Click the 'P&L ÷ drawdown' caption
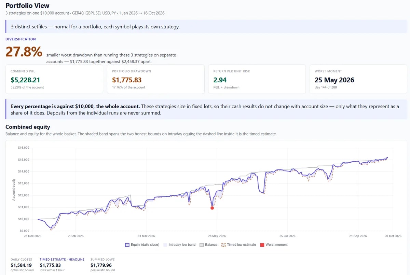The image size is (410, 275). tap(226, 87)
